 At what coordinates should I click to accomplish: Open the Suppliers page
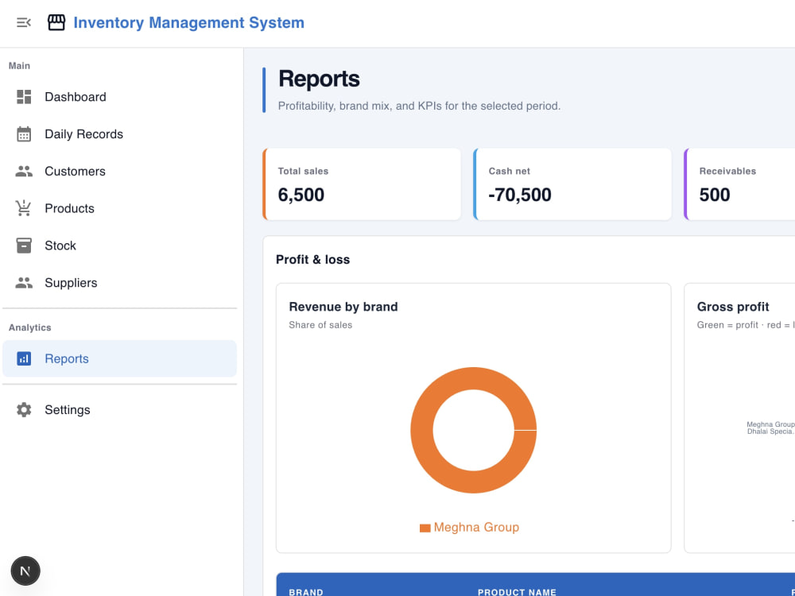tap(120, 283)
